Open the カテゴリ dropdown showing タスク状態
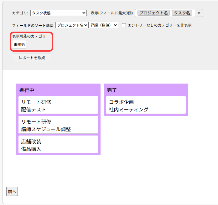 59,13
